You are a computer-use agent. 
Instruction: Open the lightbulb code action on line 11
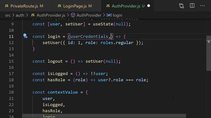(x=25, y=36)
